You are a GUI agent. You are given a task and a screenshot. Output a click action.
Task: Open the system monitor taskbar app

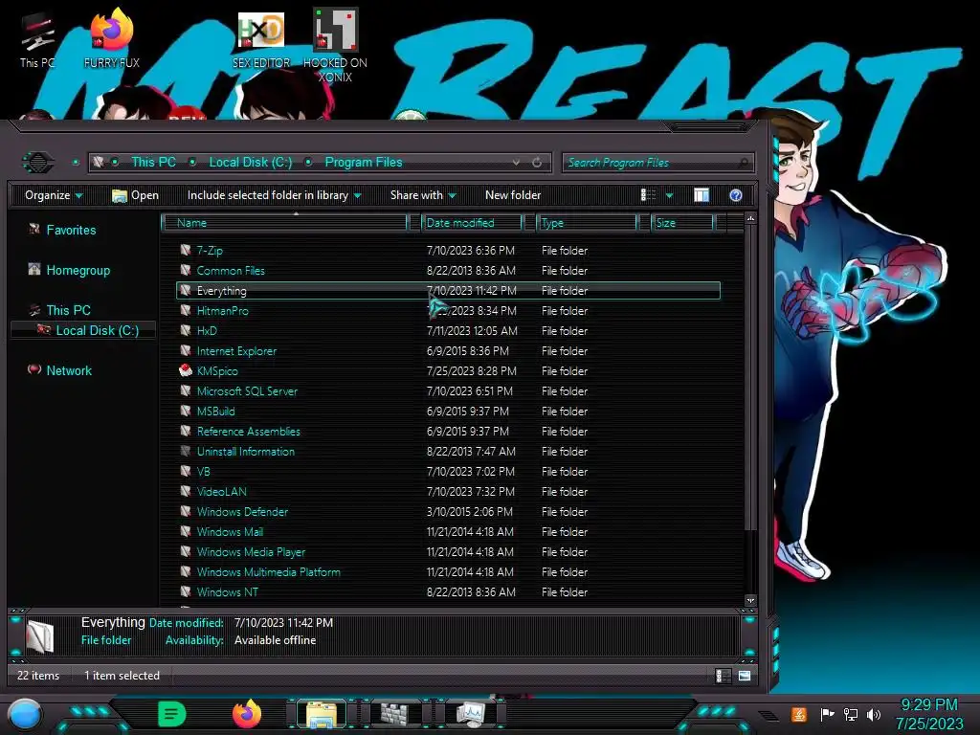tap(470, 714)
